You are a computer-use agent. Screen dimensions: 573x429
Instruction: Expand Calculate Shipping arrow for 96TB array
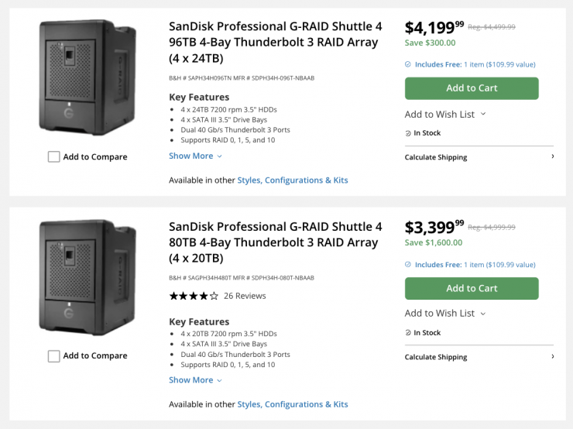552,157
